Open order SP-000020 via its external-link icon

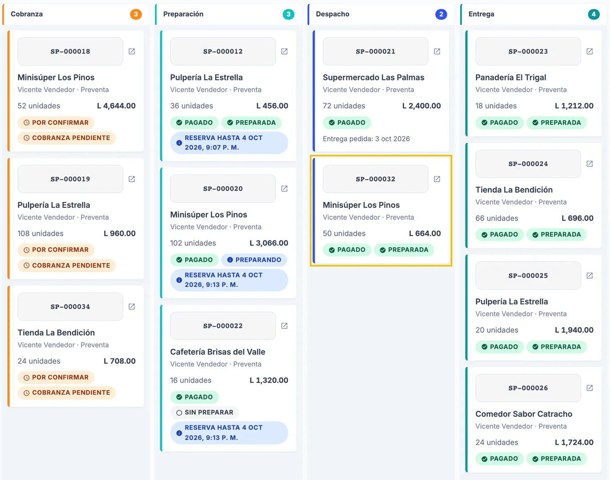[284, 188]
